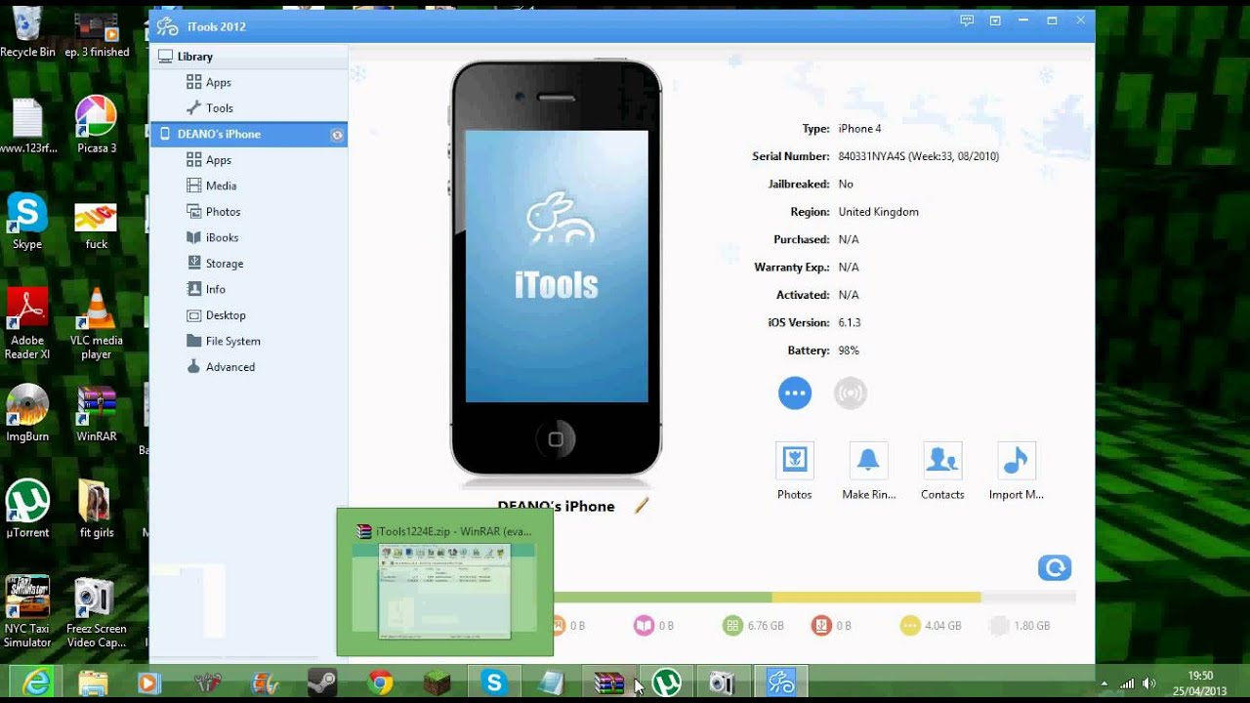Open Media under DEANO's iPhone
Image resolution: width=1250 pixels, height=703 pixels.
(221, 186)
